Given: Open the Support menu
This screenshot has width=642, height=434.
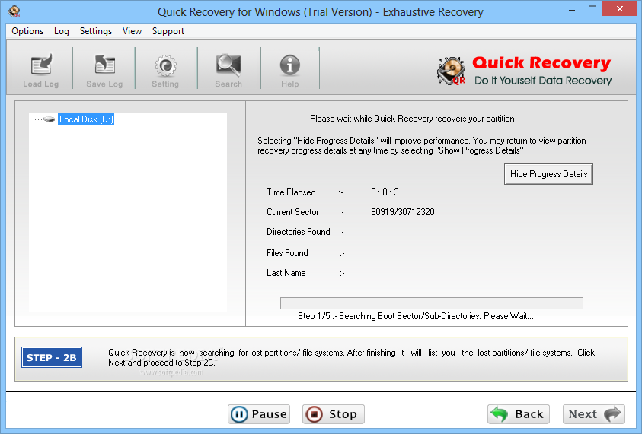Looking at the screenshot, I should pyautogui.click(x=168, y=31).
